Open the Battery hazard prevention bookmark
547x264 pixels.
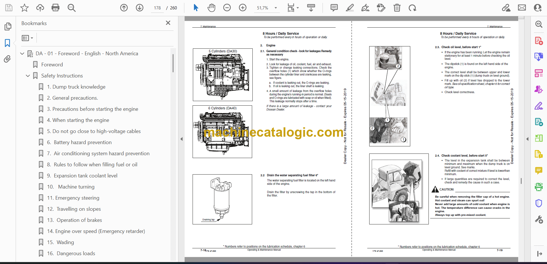click(82, 142)
